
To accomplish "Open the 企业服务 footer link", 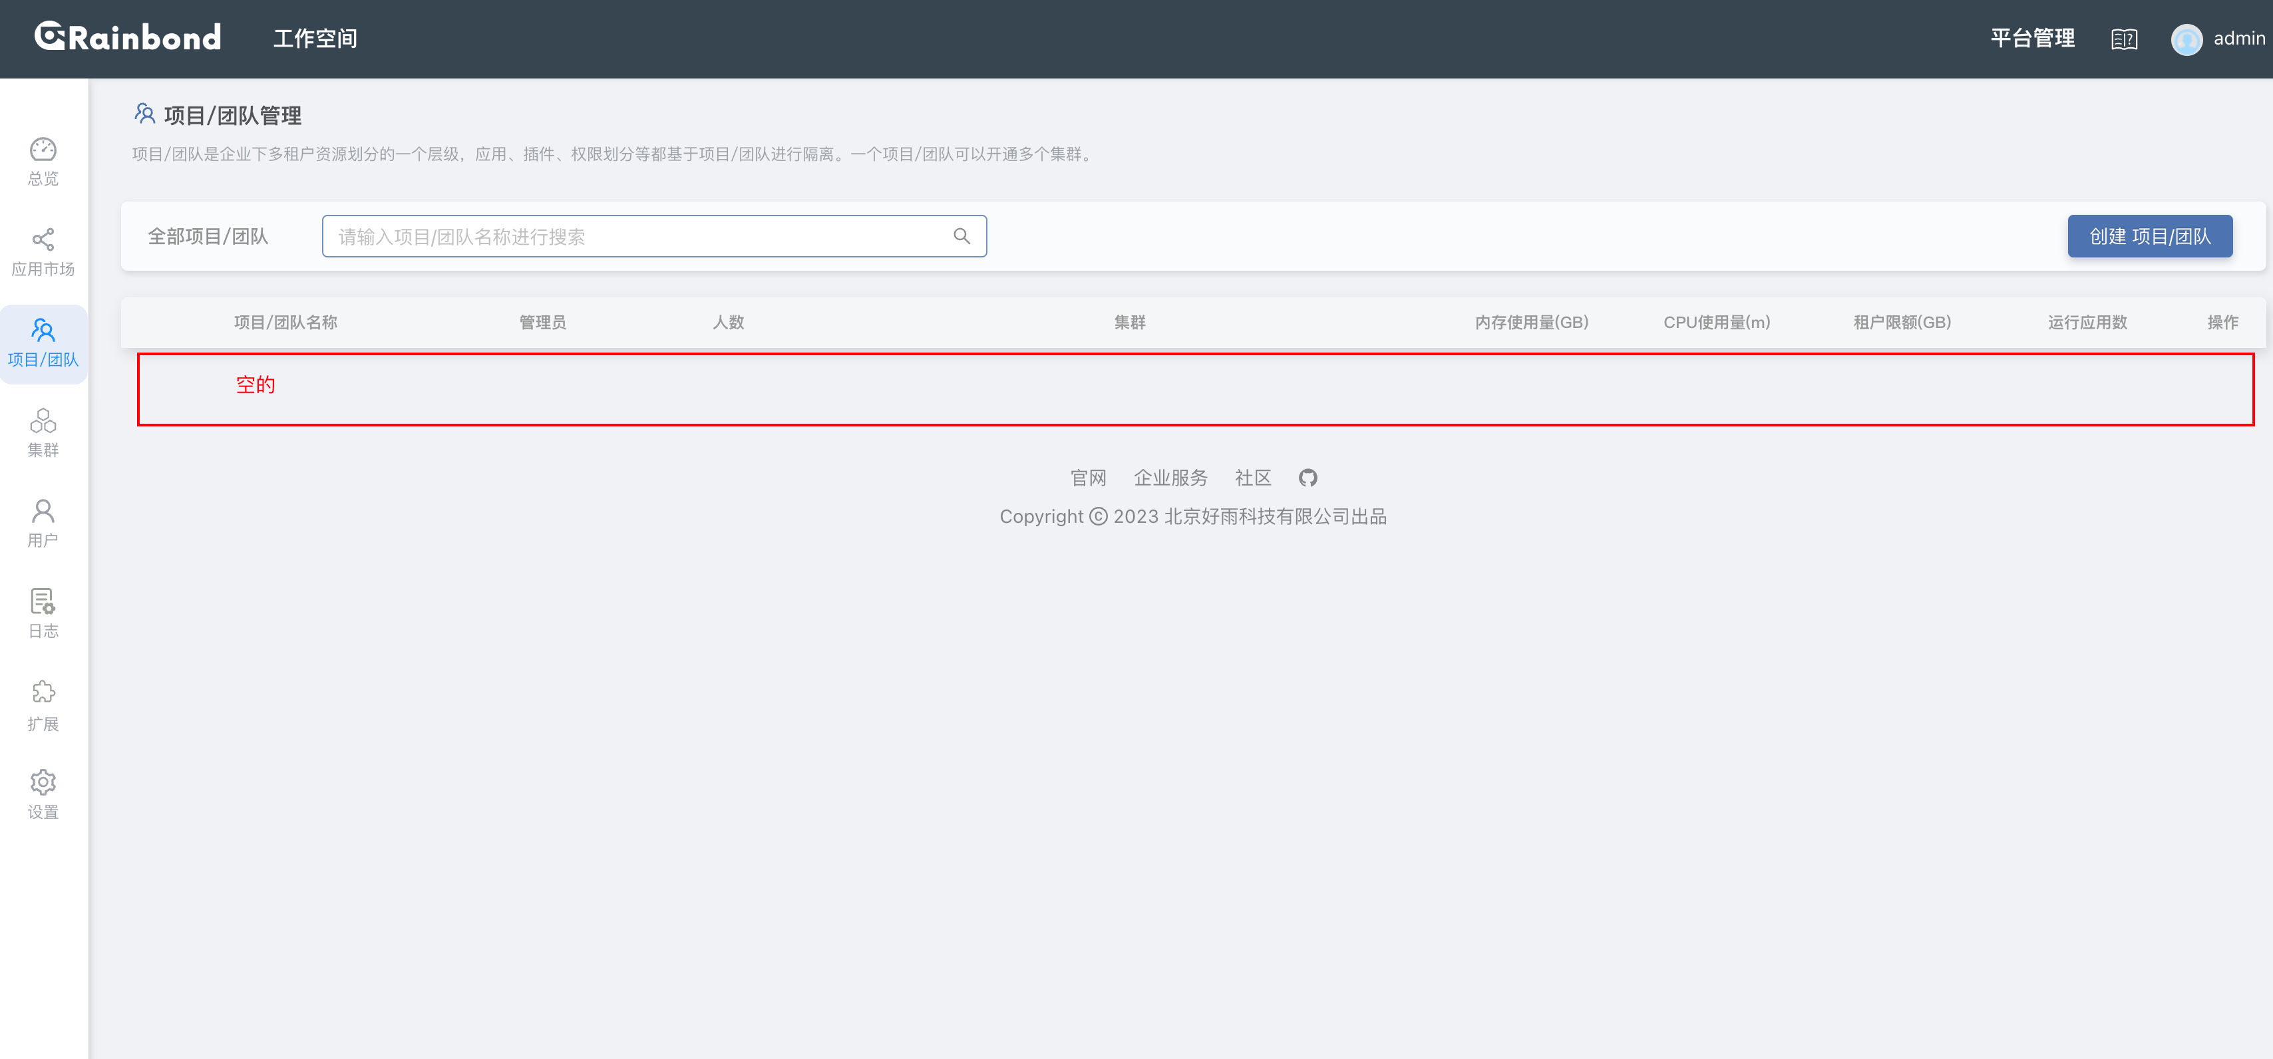I will pyautogui.click(x=1170, y=478).
